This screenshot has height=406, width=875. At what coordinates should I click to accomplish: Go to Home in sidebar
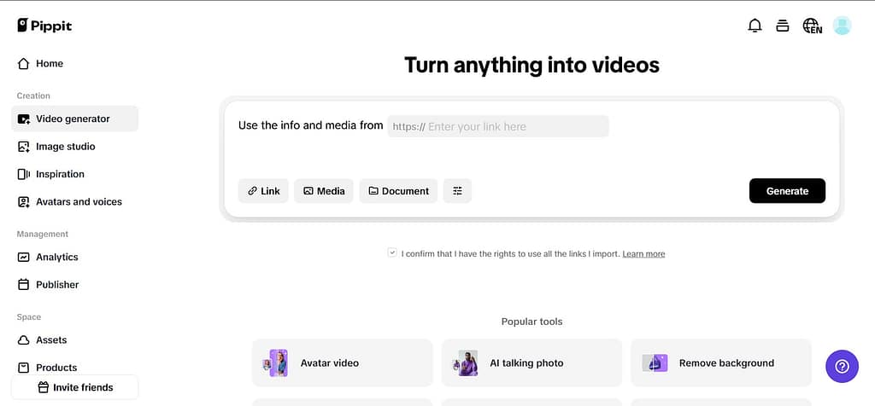point(49,63)
